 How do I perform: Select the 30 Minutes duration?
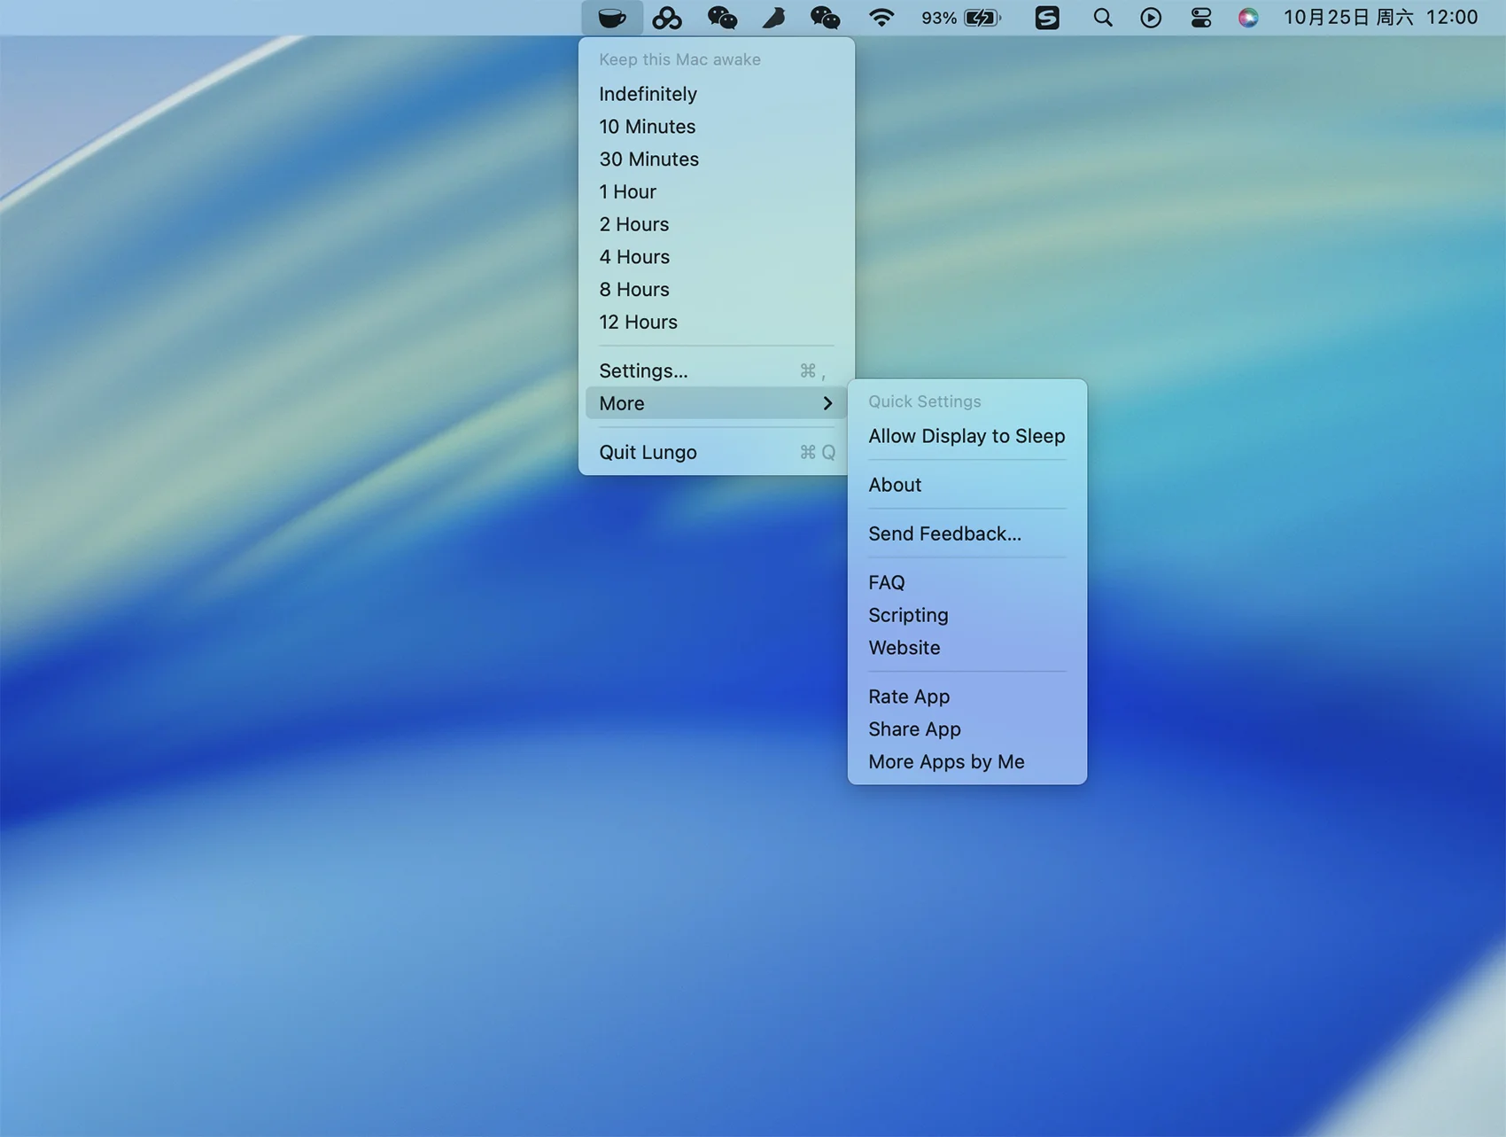[x=648, y=160]
